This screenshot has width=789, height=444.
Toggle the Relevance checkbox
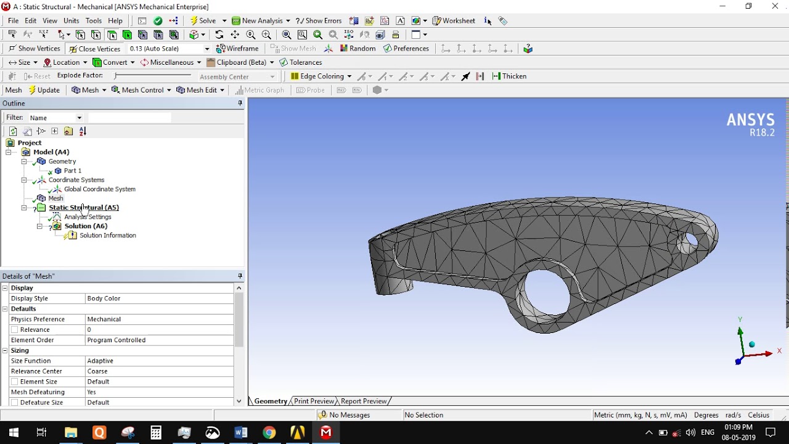tap(15, 330)
